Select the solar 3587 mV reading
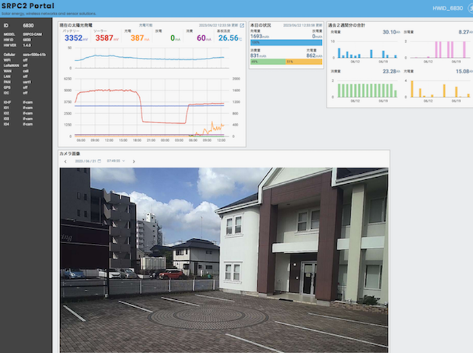Viewport: 473px width, 353px height. point(105,38)
